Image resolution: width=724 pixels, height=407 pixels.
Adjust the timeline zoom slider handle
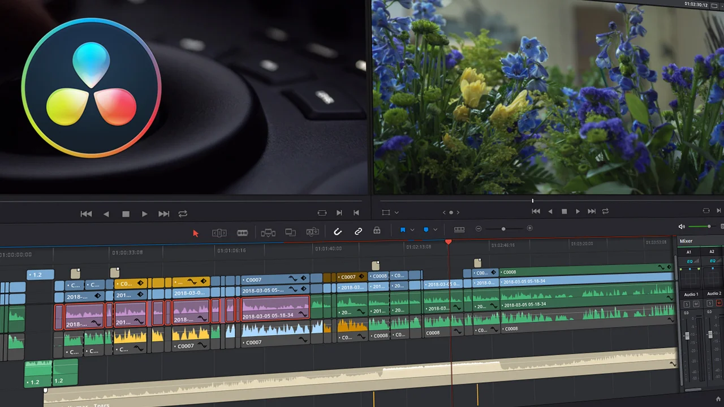click(x=503, y=228)
